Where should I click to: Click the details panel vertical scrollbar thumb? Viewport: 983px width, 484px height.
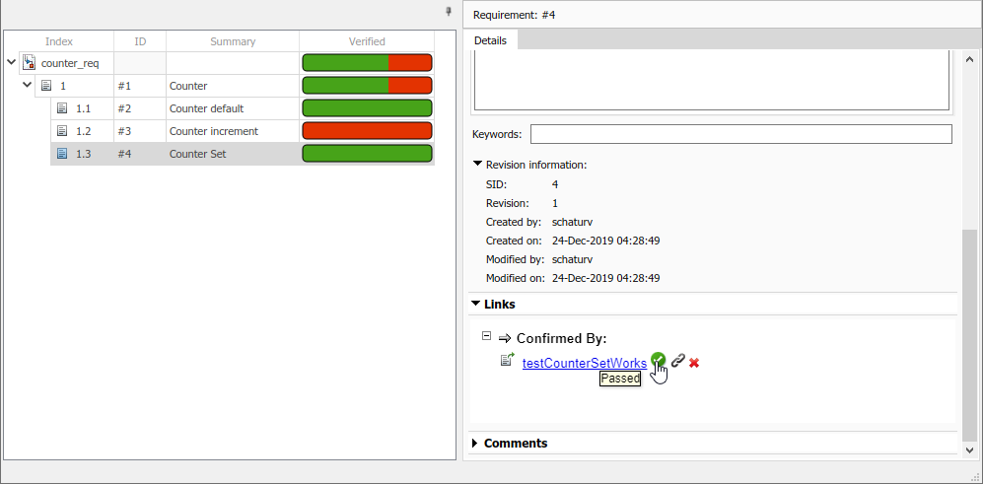tap(969, 335)
